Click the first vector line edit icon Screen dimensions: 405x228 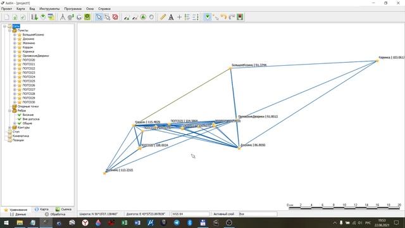127,17
